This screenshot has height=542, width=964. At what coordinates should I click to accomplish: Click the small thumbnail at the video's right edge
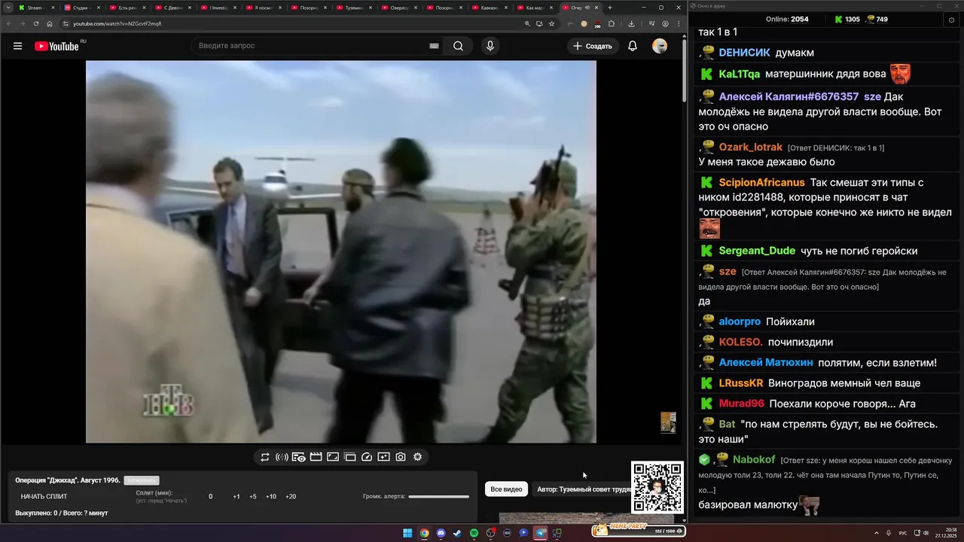pyautogui.click(x=668, y=422)
